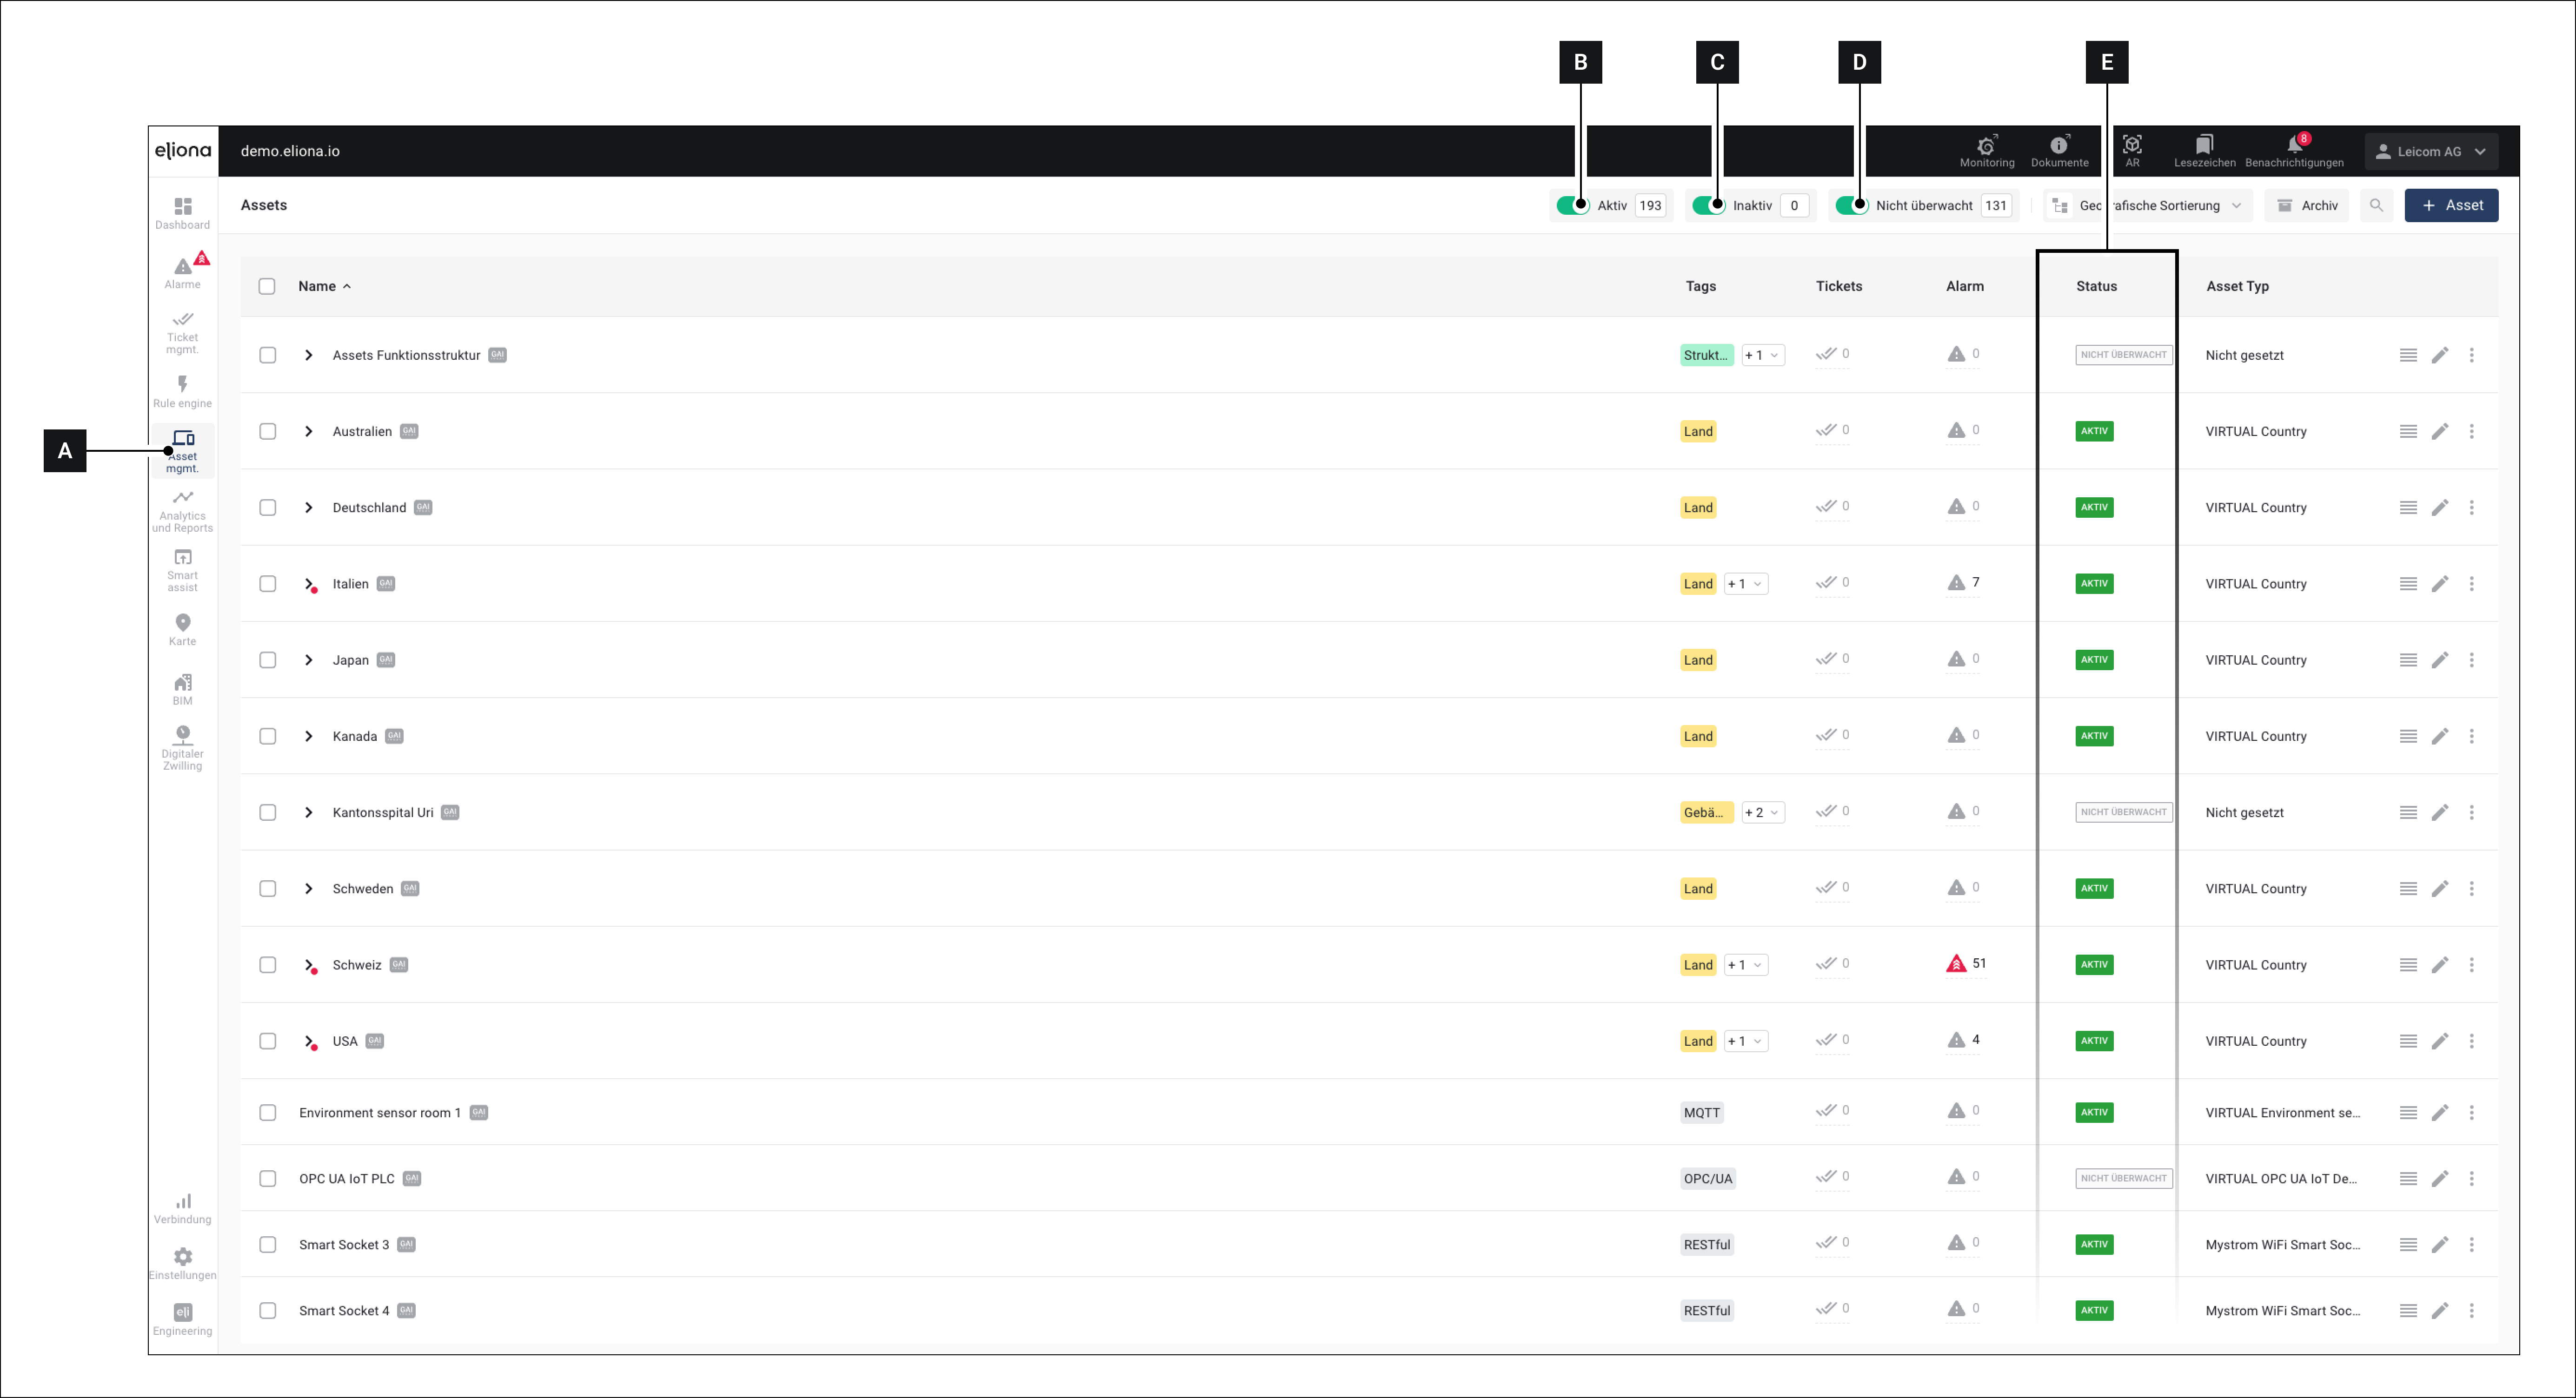The height and width of the screenshot is (1398, 2576).
Task: Open the Leicom AG account dropdown
Action: [2431, 151]
